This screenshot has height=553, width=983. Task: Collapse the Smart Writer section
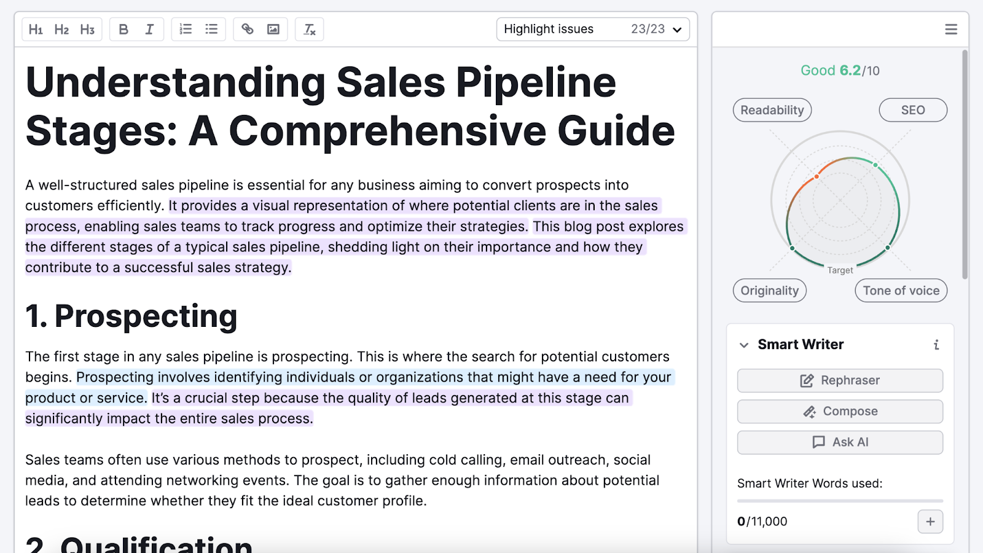tap(744, 345)
